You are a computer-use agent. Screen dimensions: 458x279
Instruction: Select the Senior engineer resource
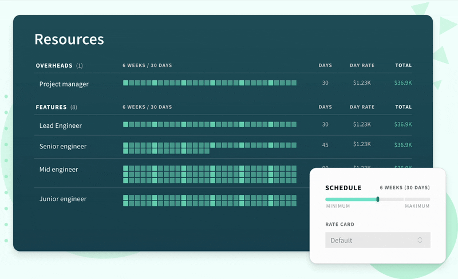coord(63,147)
